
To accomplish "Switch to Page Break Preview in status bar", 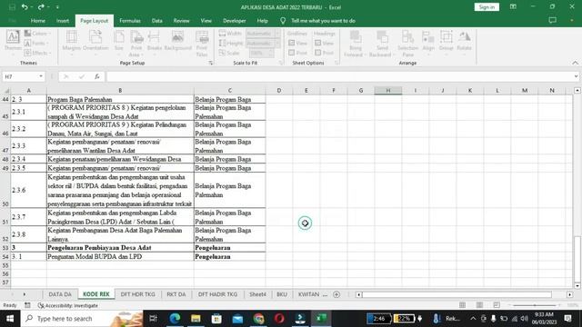I will [x=497, y=305].
